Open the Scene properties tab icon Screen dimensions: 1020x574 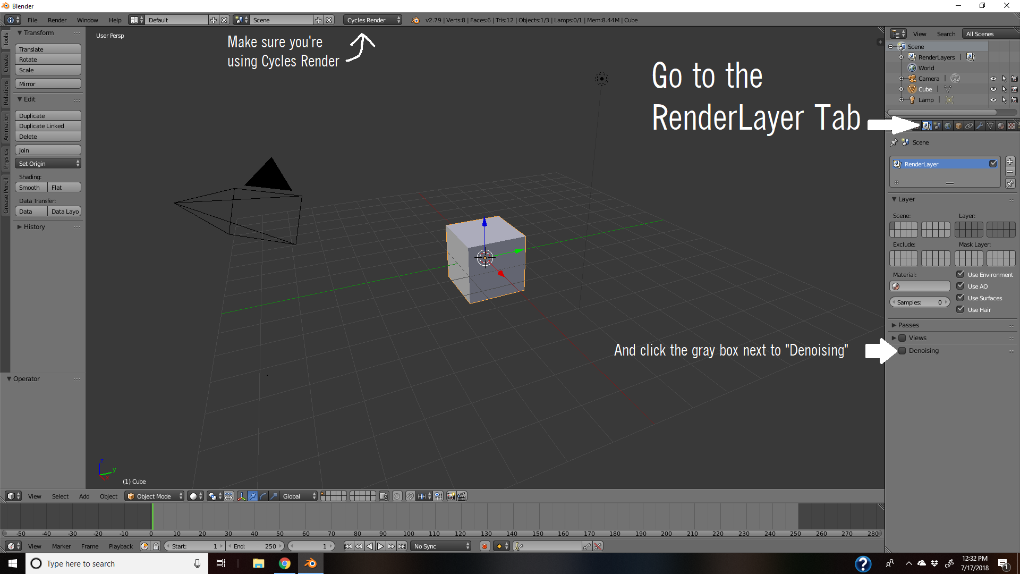click(x=937, y=126)
